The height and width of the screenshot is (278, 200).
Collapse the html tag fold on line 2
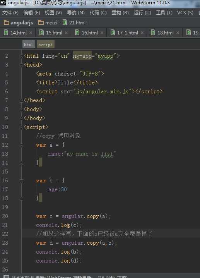pyautogui.click(x=21, y=57)
